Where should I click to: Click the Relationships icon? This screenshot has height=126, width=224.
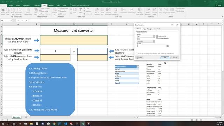(132, 11)
